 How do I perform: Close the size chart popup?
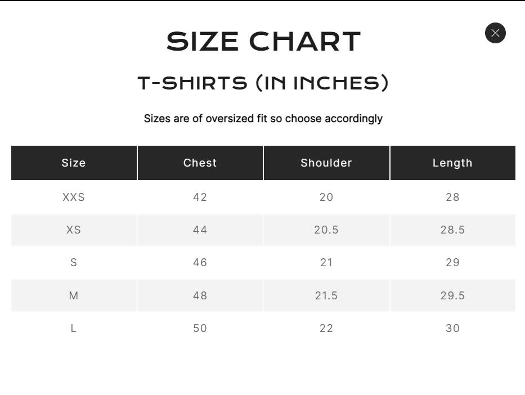click(495, 33)
